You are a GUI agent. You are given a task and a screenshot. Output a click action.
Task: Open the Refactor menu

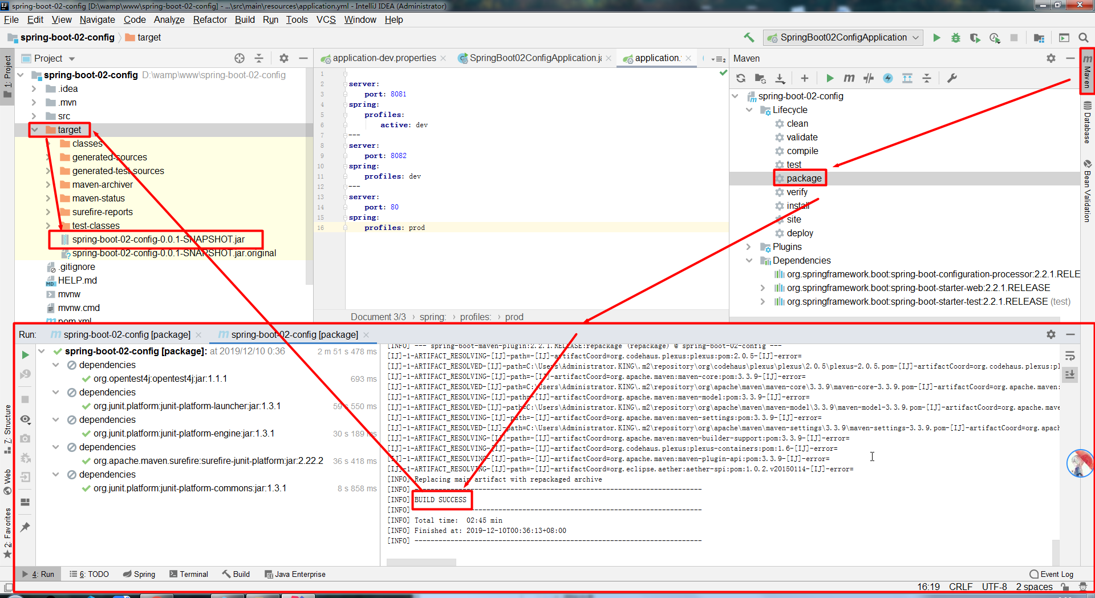click(x=210, y=19)
